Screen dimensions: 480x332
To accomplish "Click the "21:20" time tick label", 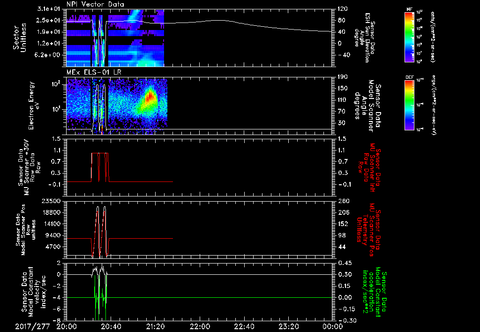I will pyautogui.click(x=156, y=326).
